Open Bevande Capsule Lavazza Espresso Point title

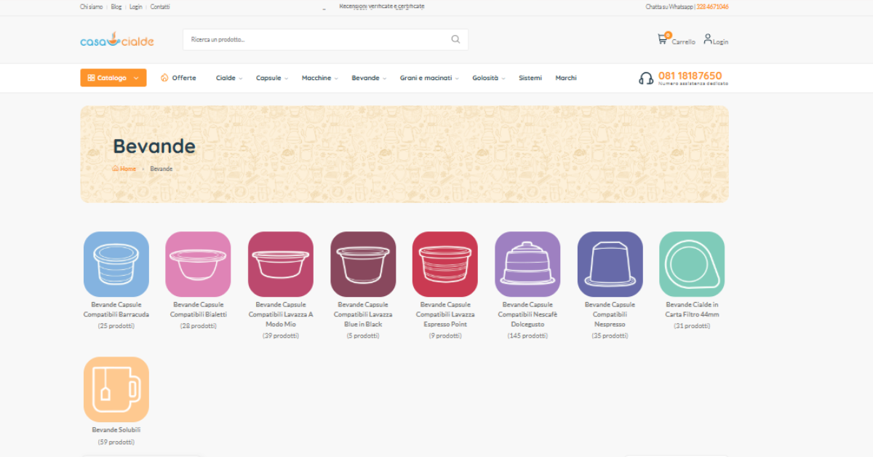click(445, 314)
